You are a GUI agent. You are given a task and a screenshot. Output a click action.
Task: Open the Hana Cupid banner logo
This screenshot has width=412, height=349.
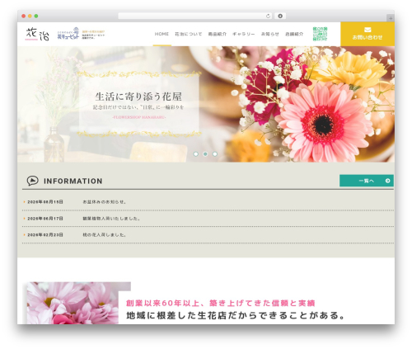tap(81, 34)
